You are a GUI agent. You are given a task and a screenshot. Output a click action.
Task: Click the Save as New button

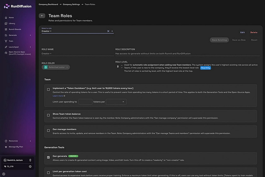[x=239, y=40]
